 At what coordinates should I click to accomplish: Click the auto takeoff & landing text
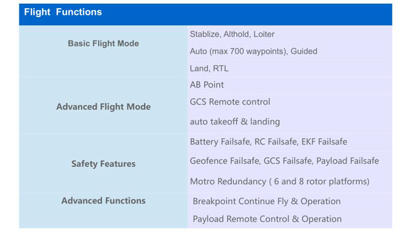[x=235, y=122]
